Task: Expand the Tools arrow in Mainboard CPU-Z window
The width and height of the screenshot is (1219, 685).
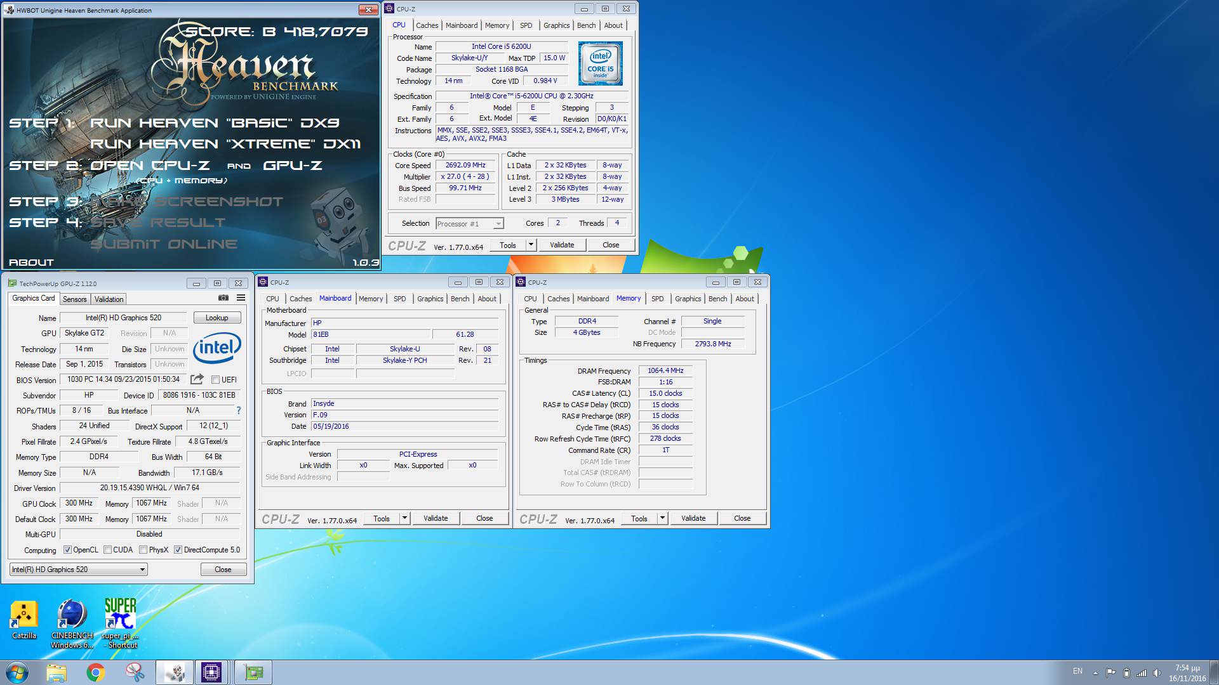Action: [404, 519]
